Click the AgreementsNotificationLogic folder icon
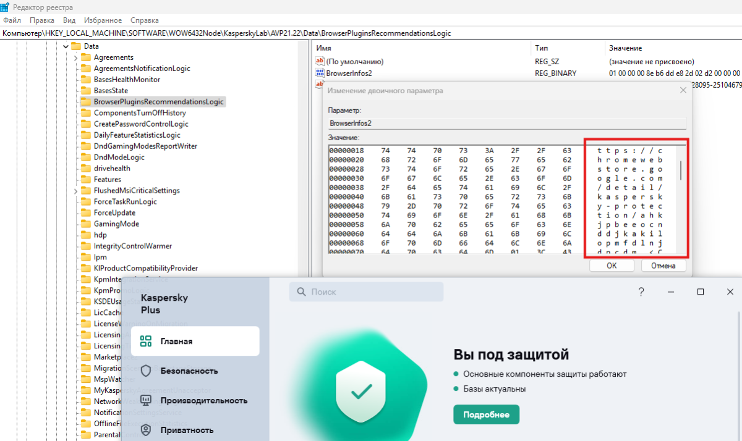 (86, 69)
